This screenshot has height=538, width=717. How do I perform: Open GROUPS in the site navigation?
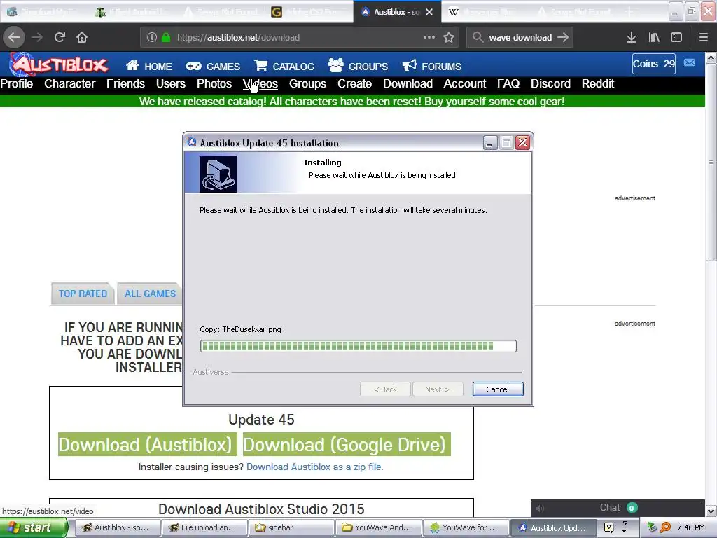[358, 67]
